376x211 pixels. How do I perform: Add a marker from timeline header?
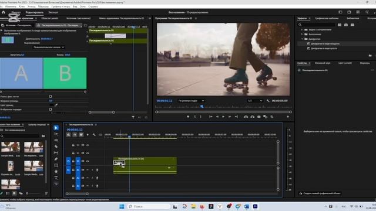[x=88, y=135]
